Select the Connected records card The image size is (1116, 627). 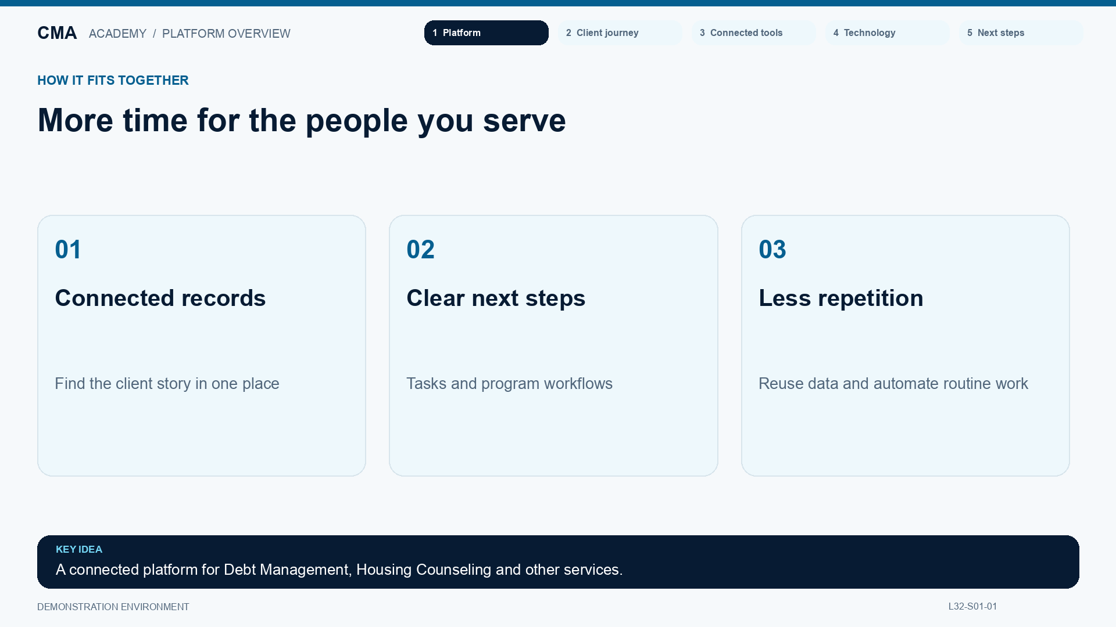coord(202,345)
